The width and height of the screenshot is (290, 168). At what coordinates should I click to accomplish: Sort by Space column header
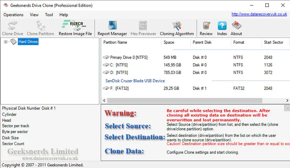pos(176,42)
